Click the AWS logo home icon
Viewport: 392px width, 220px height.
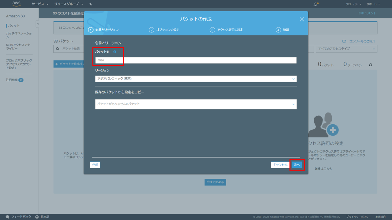[16, 4]
